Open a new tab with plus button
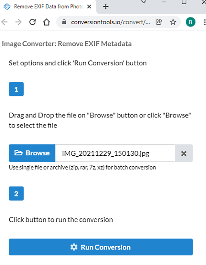The height and width of the screenshot is (265, 206). tap(106, 7)
